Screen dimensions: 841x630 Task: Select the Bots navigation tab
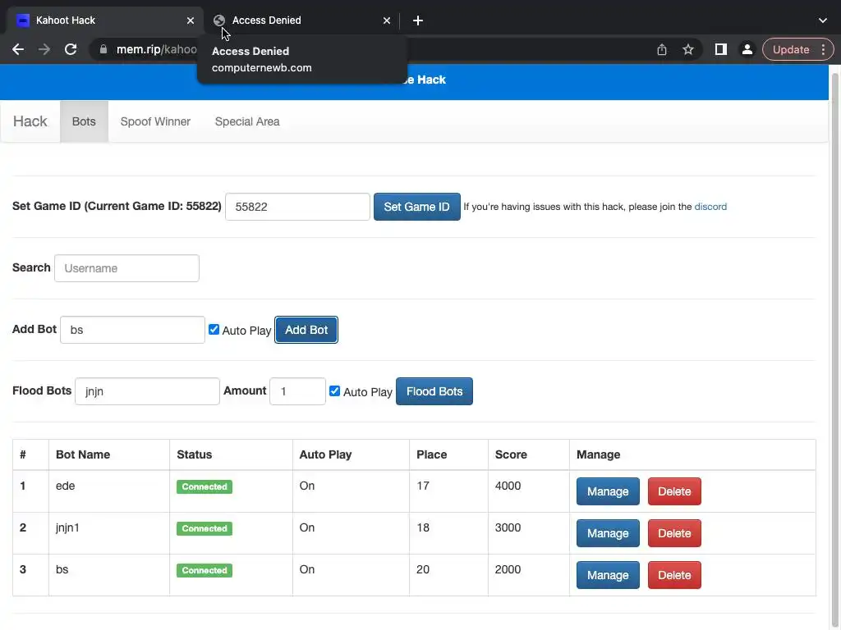click(x=84, y=121)
